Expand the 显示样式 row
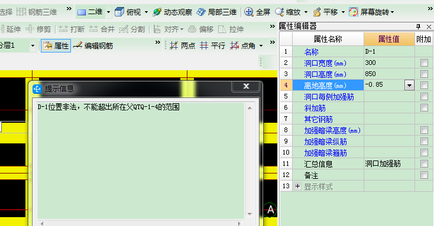 [x=297, y=186]
